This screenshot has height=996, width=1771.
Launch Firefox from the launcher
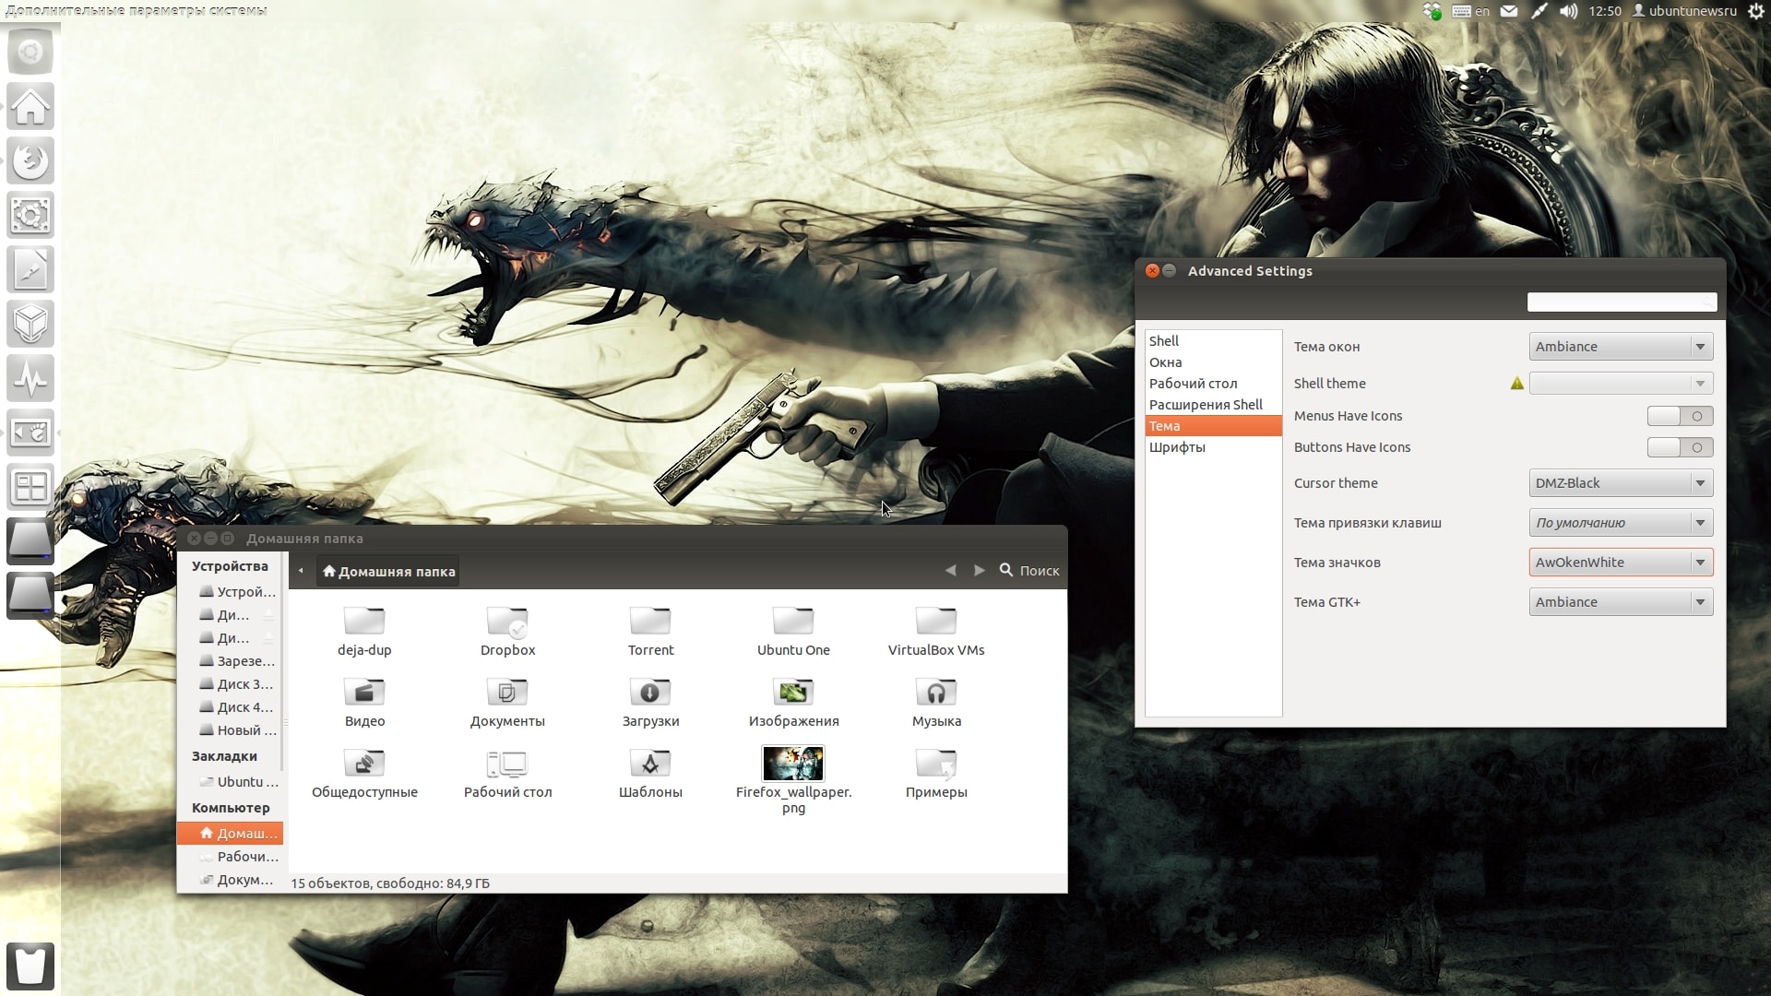pyautogui.click(x=30, y=160)
